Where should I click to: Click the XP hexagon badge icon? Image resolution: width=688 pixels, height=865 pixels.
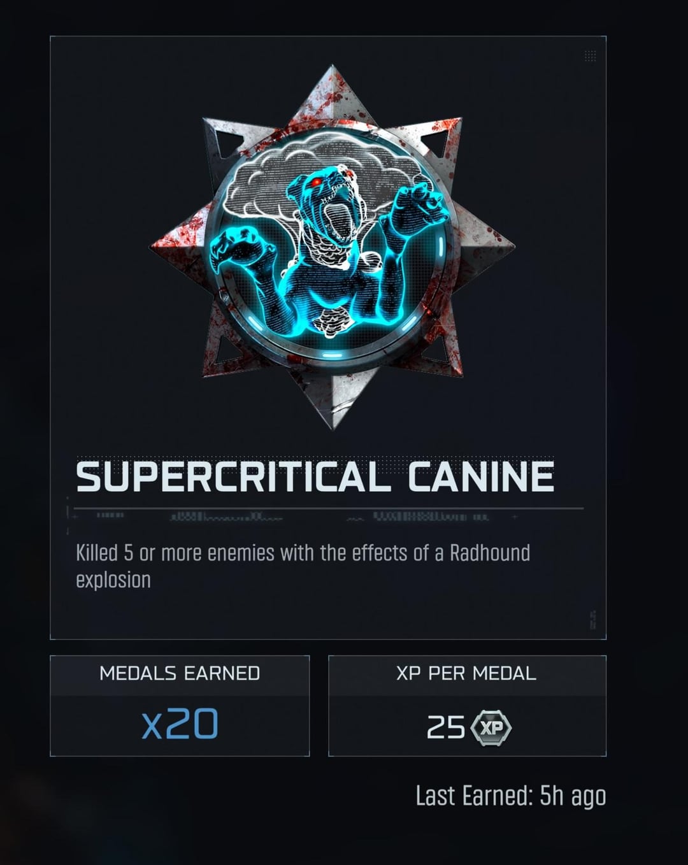point(491,727)
